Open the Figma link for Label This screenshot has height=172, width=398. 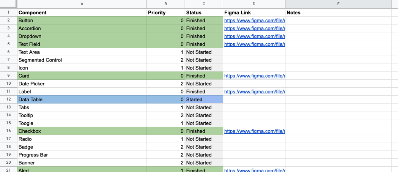254,92
